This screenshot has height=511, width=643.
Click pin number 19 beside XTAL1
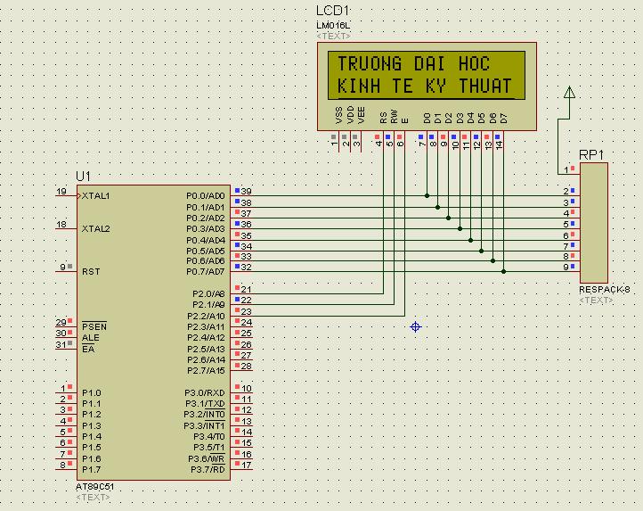(x=61, y=192)
